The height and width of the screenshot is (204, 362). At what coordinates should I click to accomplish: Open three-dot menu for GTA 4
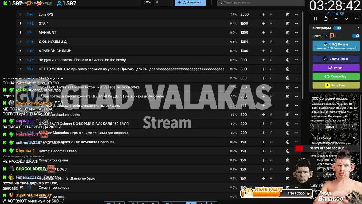296,24
